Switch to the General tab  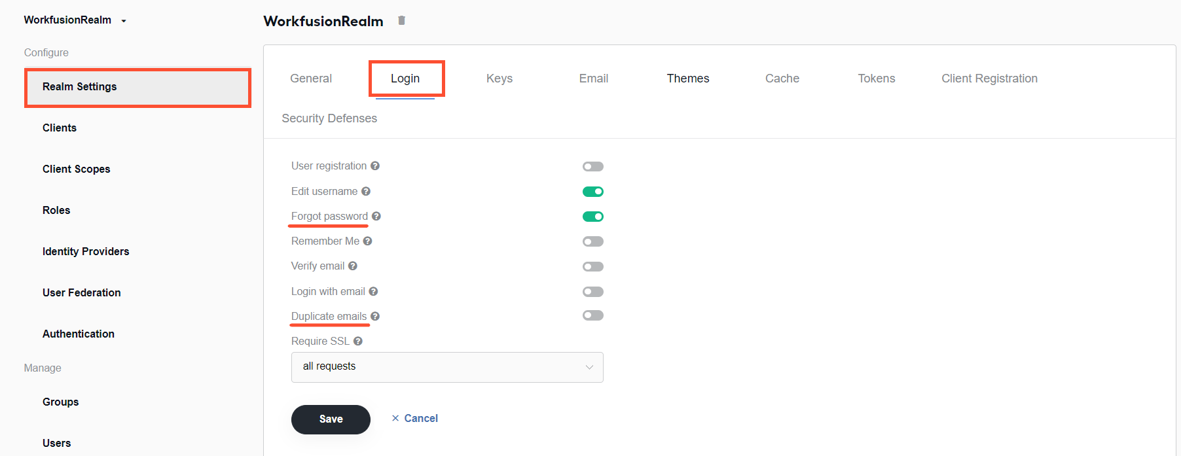(x=311, y=79)
